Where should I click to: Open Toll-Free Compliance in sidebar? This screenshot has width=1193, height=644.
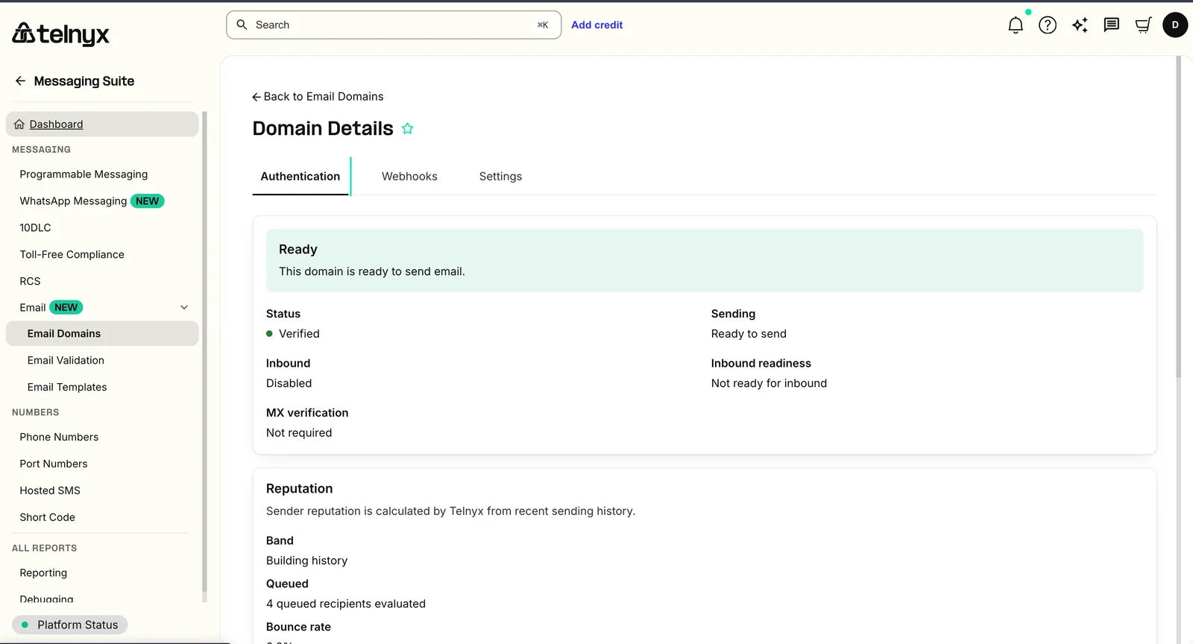(72, 255)
